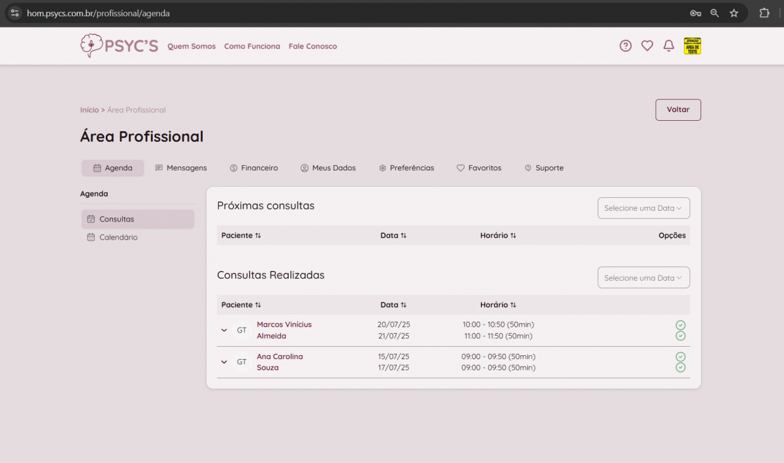
Task: Sort Consultas Realizadas by Data column
Action: (x=393, y=305)
